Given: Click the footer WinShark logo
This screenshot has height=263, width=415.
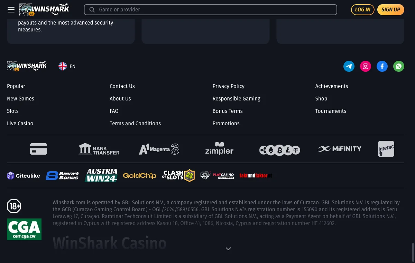Looking at the screenshot, I should tap(27, 66).
